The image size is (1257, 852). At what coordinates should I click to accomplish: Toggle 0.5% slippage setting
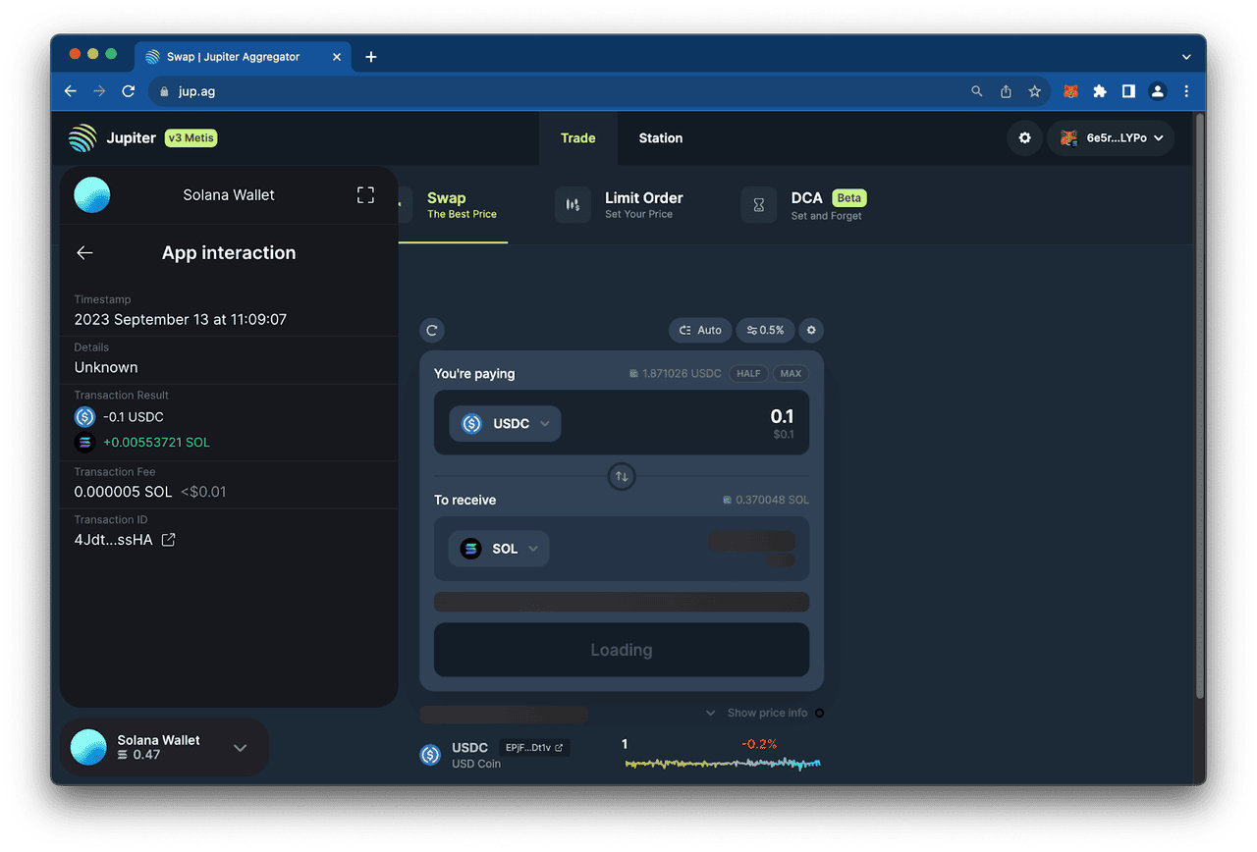point(765,331)
